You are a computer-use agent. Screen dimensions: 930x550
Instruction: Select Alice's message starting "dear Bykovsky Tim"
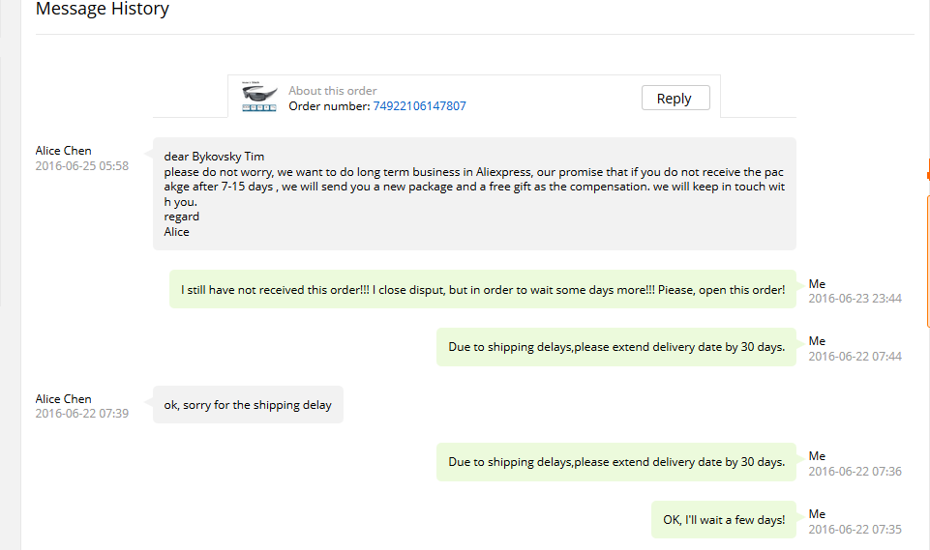[x=474, y=193]
